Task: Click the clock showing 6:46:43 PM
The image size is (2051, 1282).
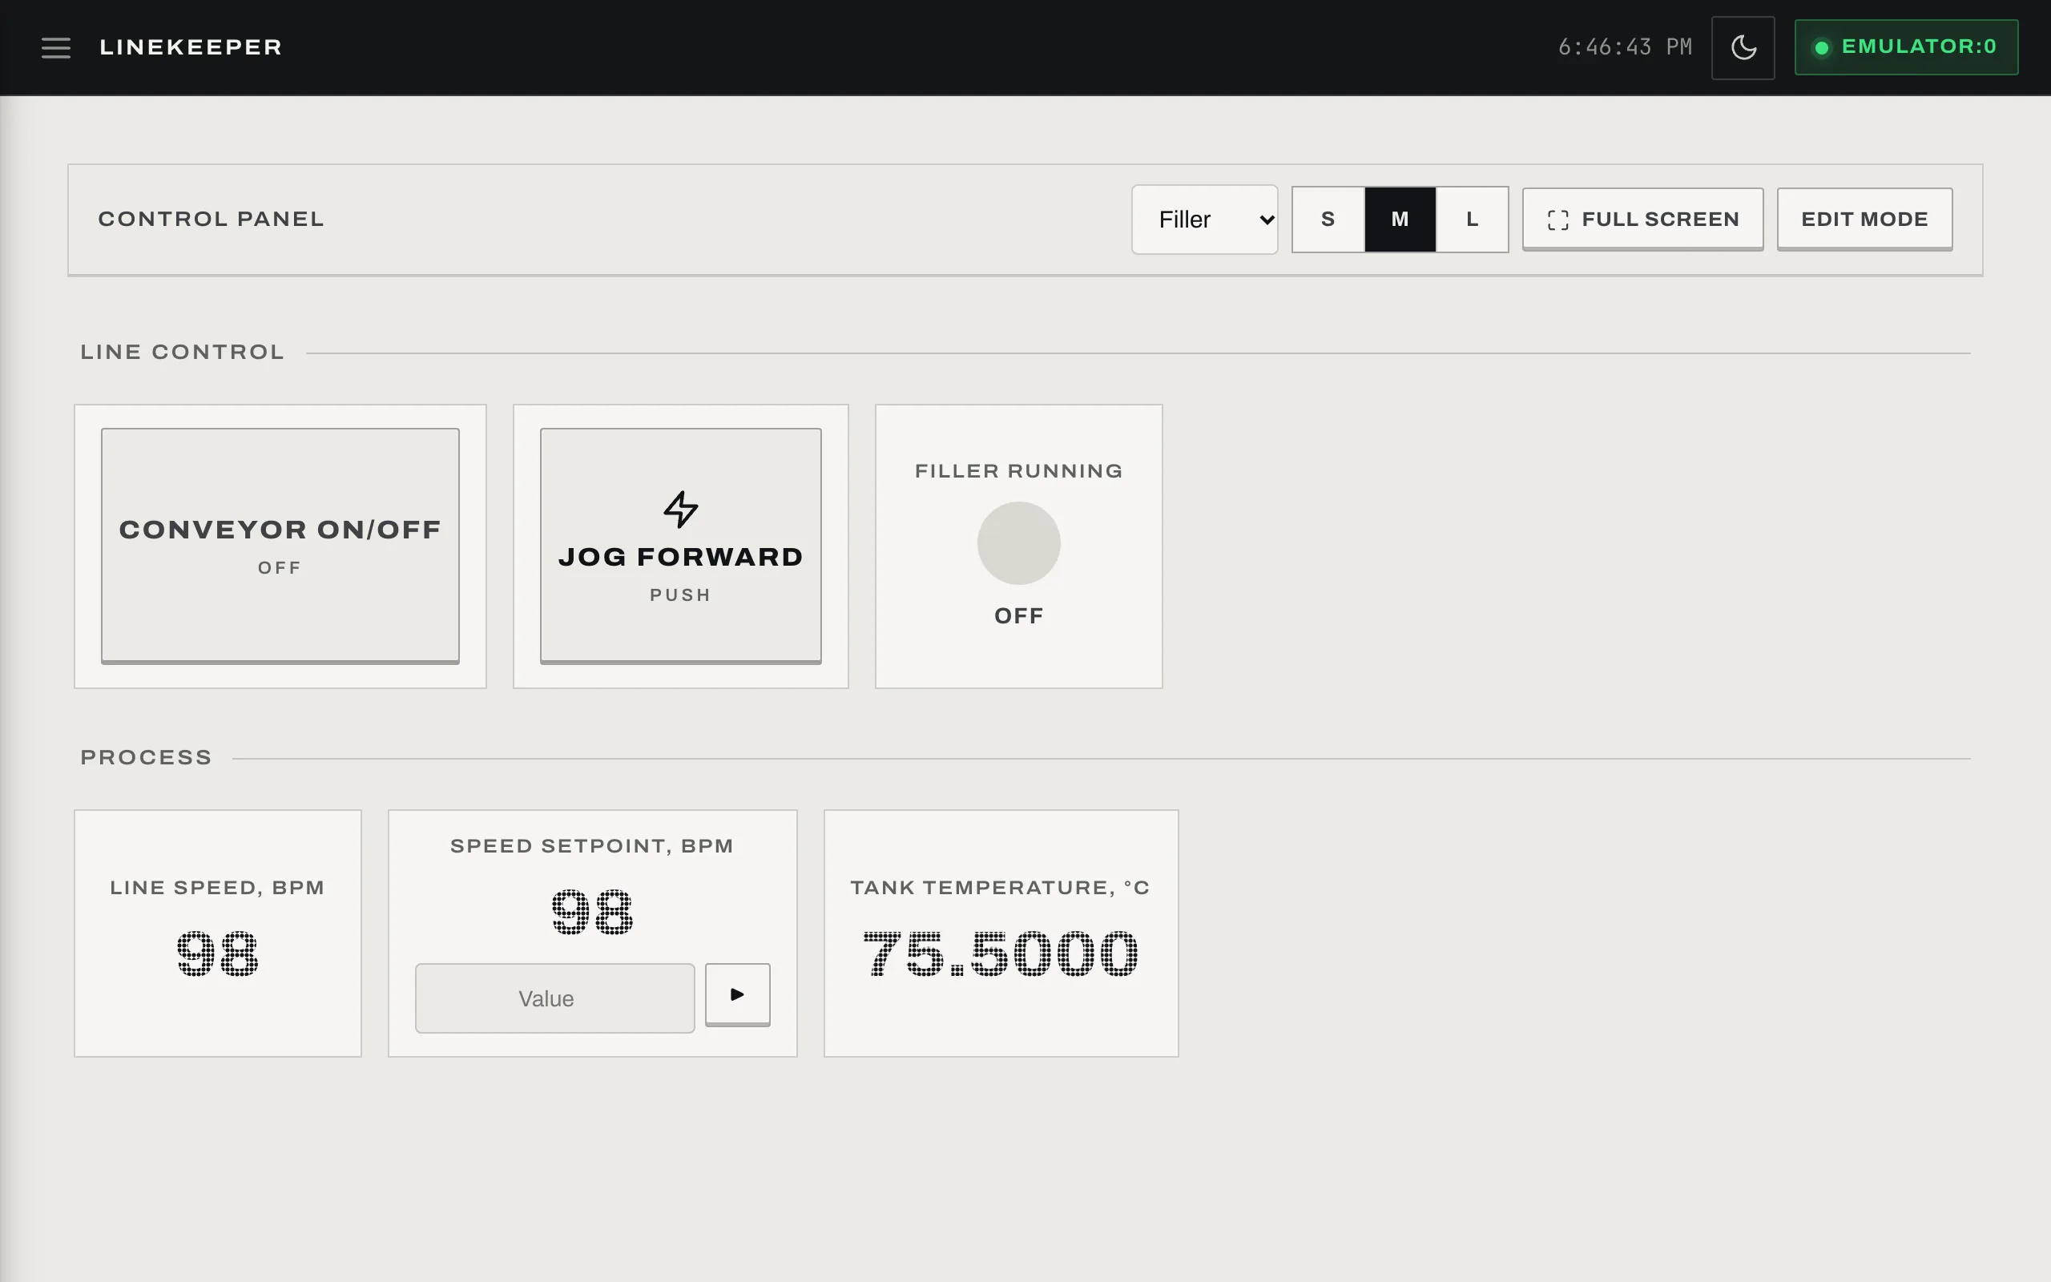Action: 1625,47
